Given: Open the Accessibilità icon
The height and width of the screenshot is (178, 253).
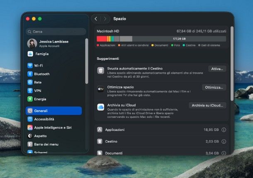Looking at the screenshot, I should [x=30, y=119].
